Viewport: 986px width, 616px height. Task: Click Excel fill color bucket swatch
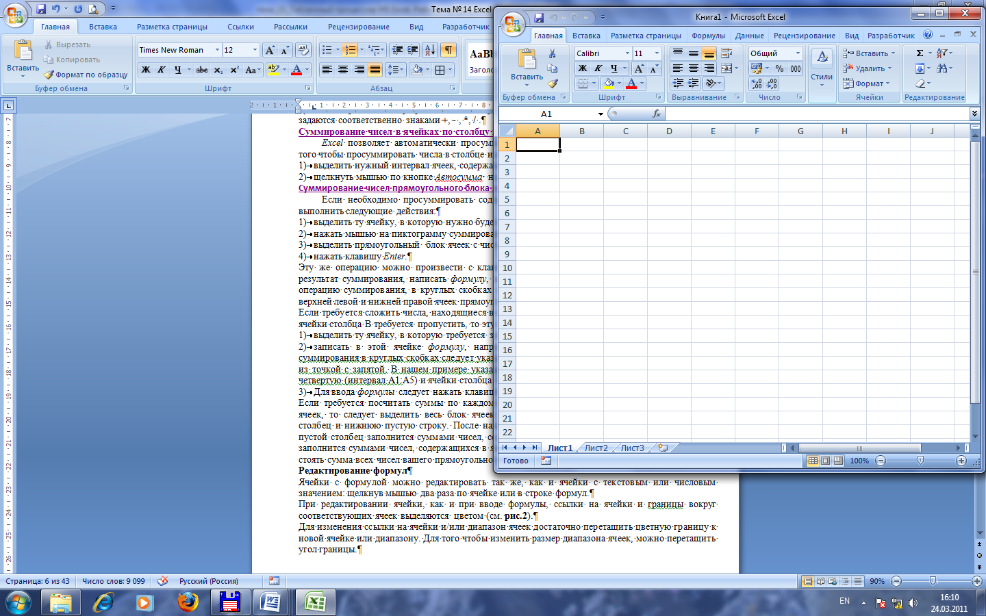pos(609,84)
